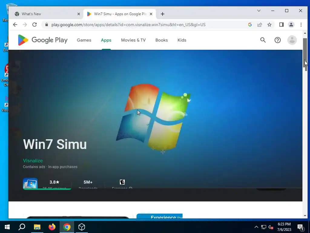Click the Experience promo screenshot
Image resolution: width=310 pixels, height=233 pixels.
[x=160, y=216]
